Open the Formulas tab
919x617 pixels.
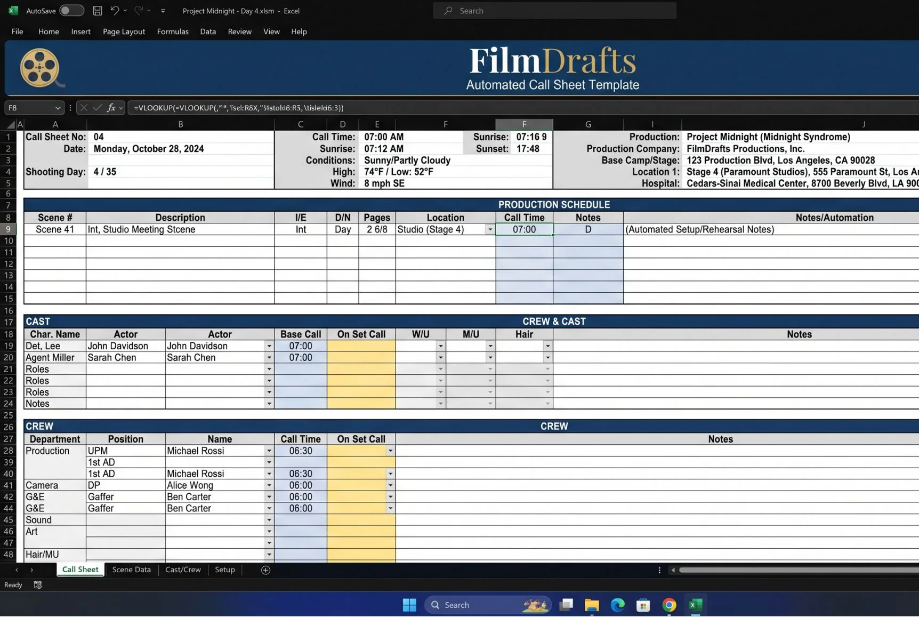pos(173,31)
